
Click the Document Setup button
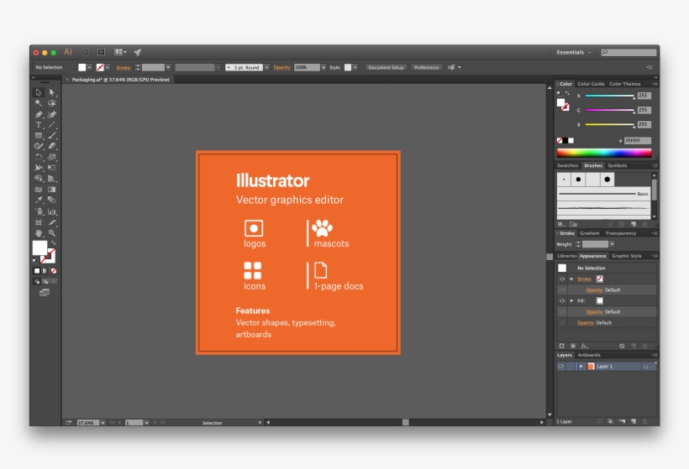[386, 67]
